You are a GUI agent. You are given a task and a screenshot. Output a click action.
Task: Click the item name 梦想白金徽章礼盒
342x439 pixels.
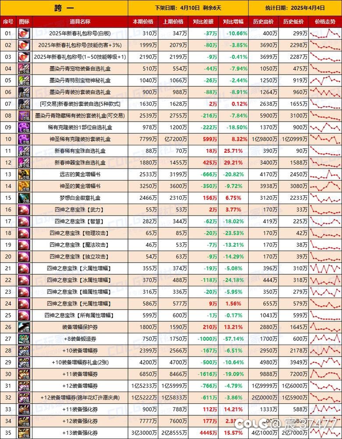click(x=80, y=198)
